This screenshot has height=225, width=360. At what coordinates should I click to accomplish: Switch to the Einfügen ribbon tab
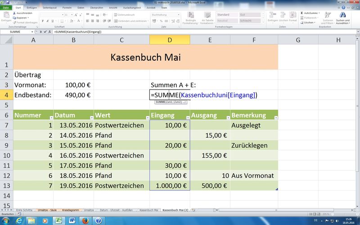pyautogui.click(x=31, y=8)
